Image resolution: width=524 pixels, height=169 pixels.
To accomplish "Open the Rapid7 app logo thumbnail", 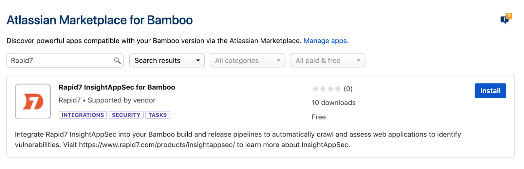I will click(33, 101).
